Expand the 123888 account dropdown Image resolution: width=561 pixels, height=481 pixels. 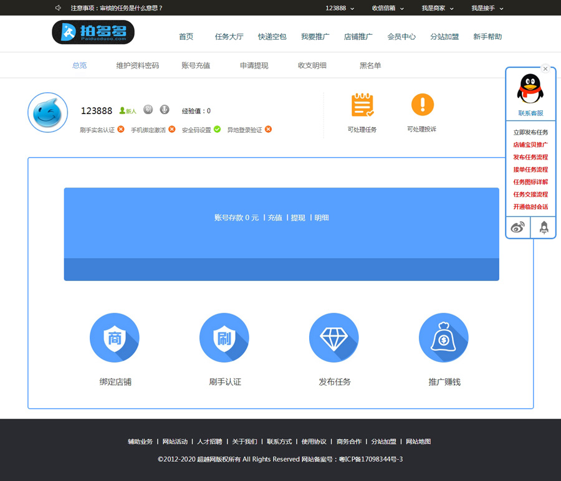(340, 8)
